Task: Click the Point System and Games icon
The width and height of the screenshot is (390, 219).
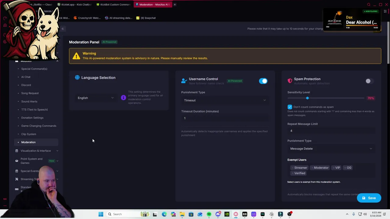Action: pos(17,161)
